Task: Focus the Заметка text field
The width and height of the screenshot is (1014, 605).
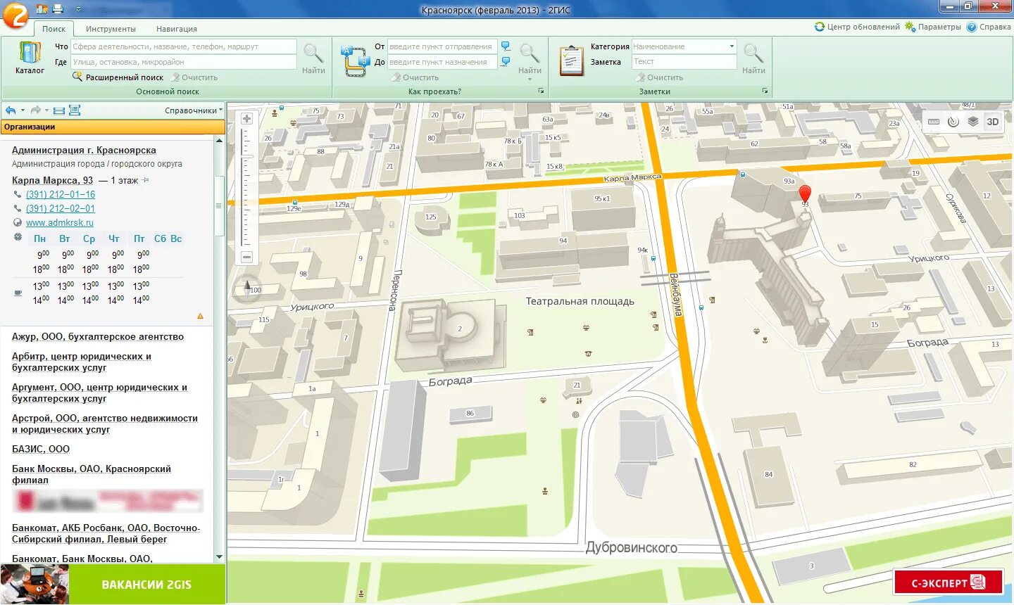Action: tap(684, 62)
